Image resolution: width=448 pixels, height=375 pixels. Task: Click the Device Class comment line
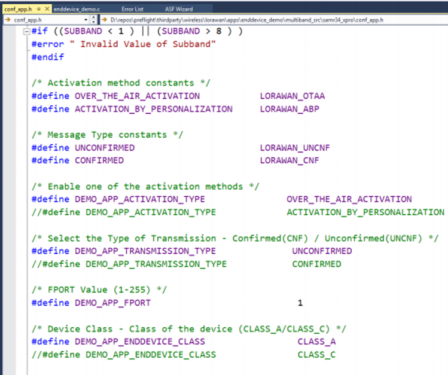click(x=189, y=329)
